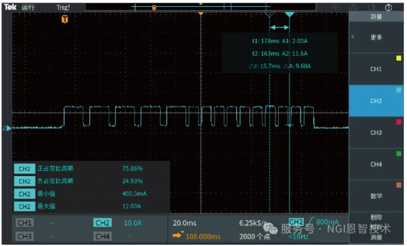Click the Wi-Fi status icon

[335, 7]
